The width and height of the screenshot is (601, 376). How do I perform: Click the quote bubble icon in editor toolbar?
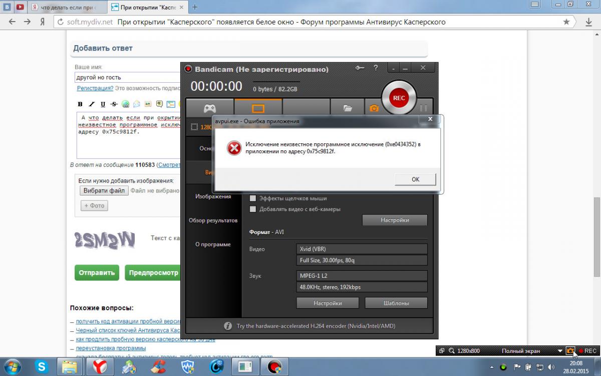click(159, 104)
